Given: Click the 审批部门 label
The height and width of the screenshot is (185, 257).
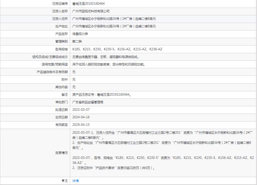Looking at the screenshot, I should [x=61, y=102].
